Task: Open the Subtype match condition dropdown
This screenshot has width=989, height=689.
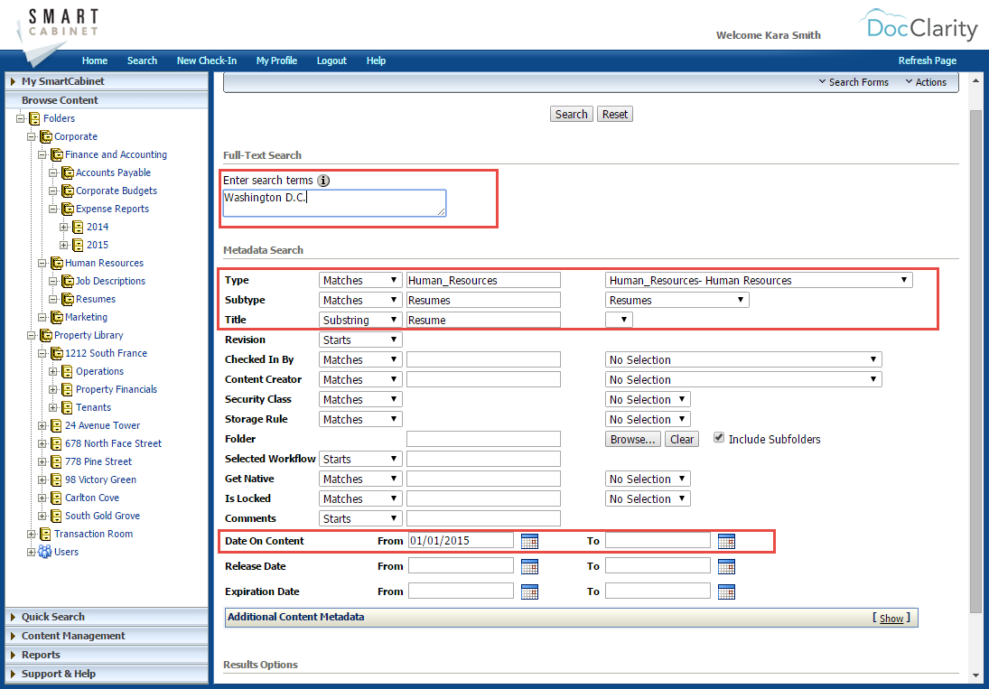Action: click(x=360, y=299)
